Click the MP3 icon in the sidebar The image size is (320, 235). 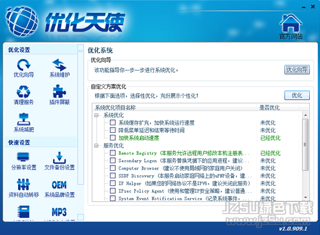[x=59, y=213]
